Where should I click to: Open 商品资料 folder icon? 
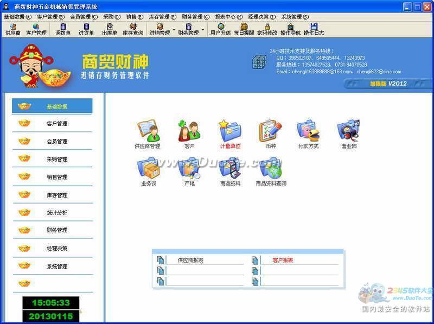click(x=230, y=171)
